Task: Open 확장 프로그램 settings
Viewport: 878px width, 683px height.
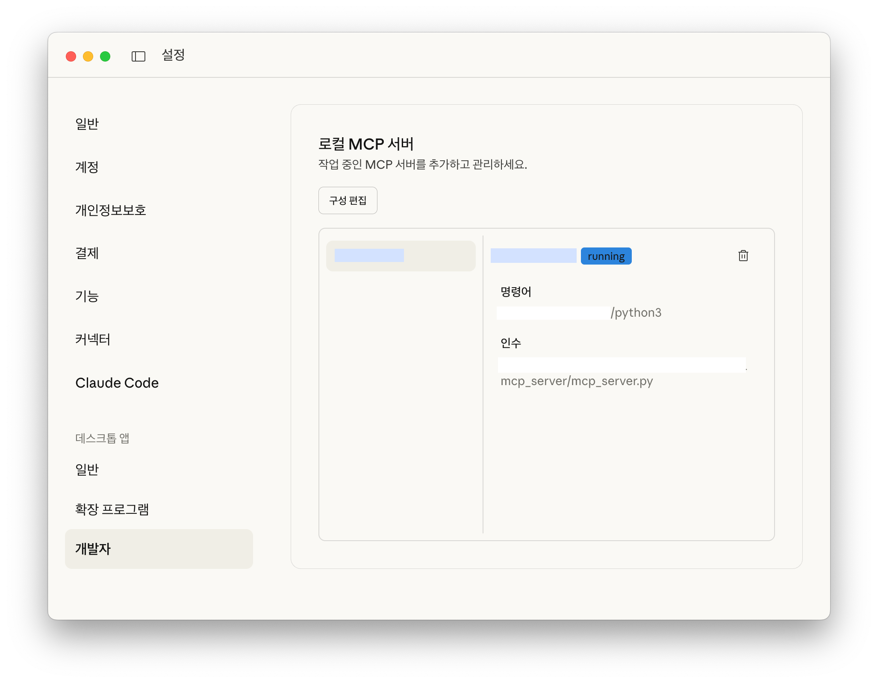Action: tap(112, 509)
